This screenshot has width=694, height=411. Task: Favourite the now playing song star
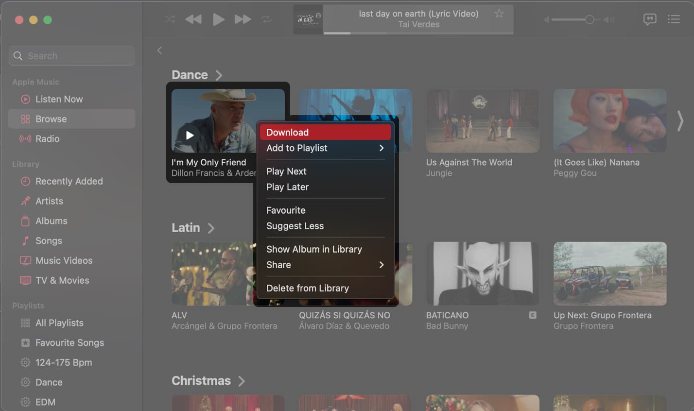pos(499,14)
